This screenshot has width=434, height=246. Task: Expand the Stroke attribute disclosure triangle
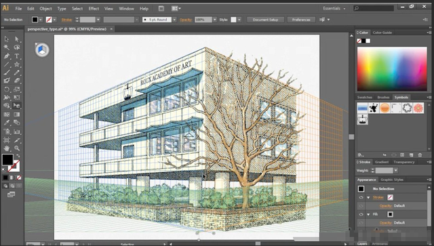click(x=368, y=198)
